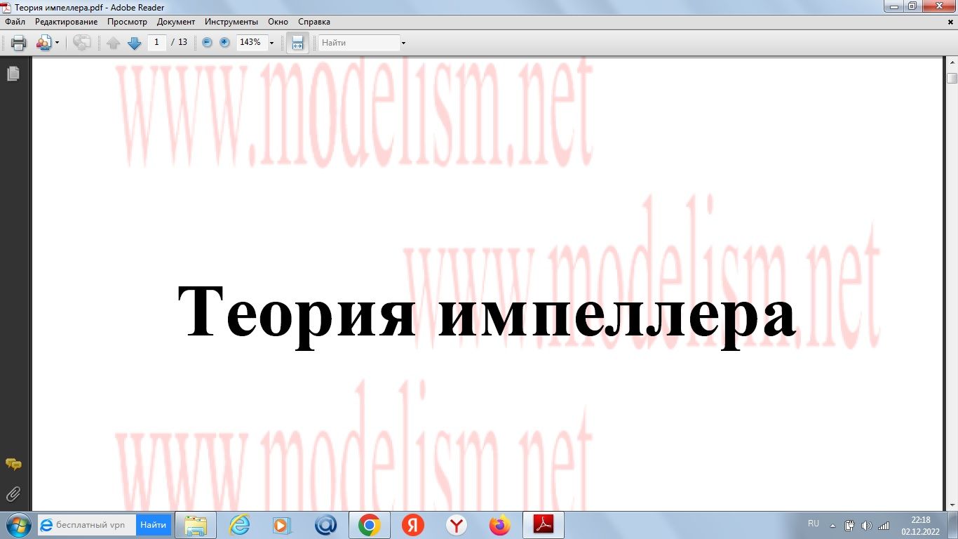Open the zoom percentage dropdown
Image resolution: width=958 pixels, height=539 pixels.
pos(271,43)
